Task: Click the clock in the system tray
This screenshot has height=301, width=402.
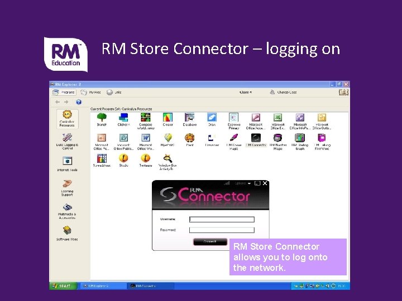Action: point(342,286)
